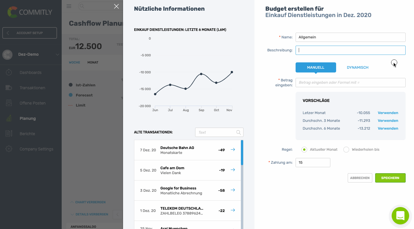Select Aktueller Monat radio option
This screenshot has width=414, height=229.
tap(304, 150)
